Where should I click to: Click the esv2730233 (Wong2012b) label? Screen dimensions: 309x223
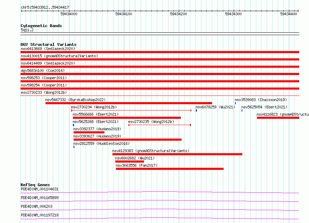pos(44,92)
